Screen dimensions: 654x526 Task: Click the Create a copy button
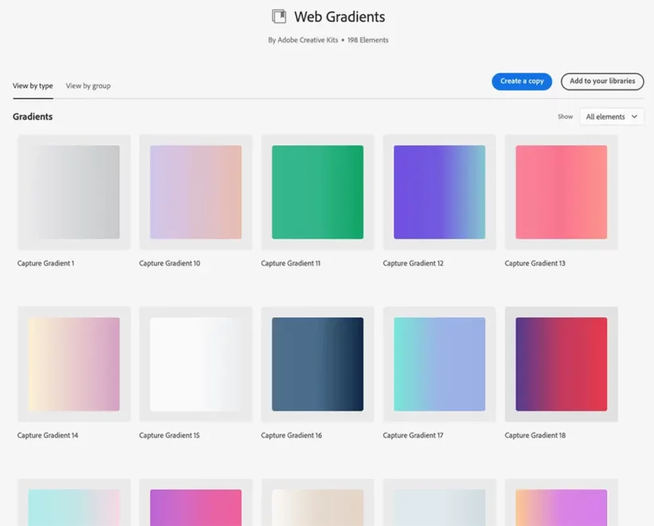521,81
